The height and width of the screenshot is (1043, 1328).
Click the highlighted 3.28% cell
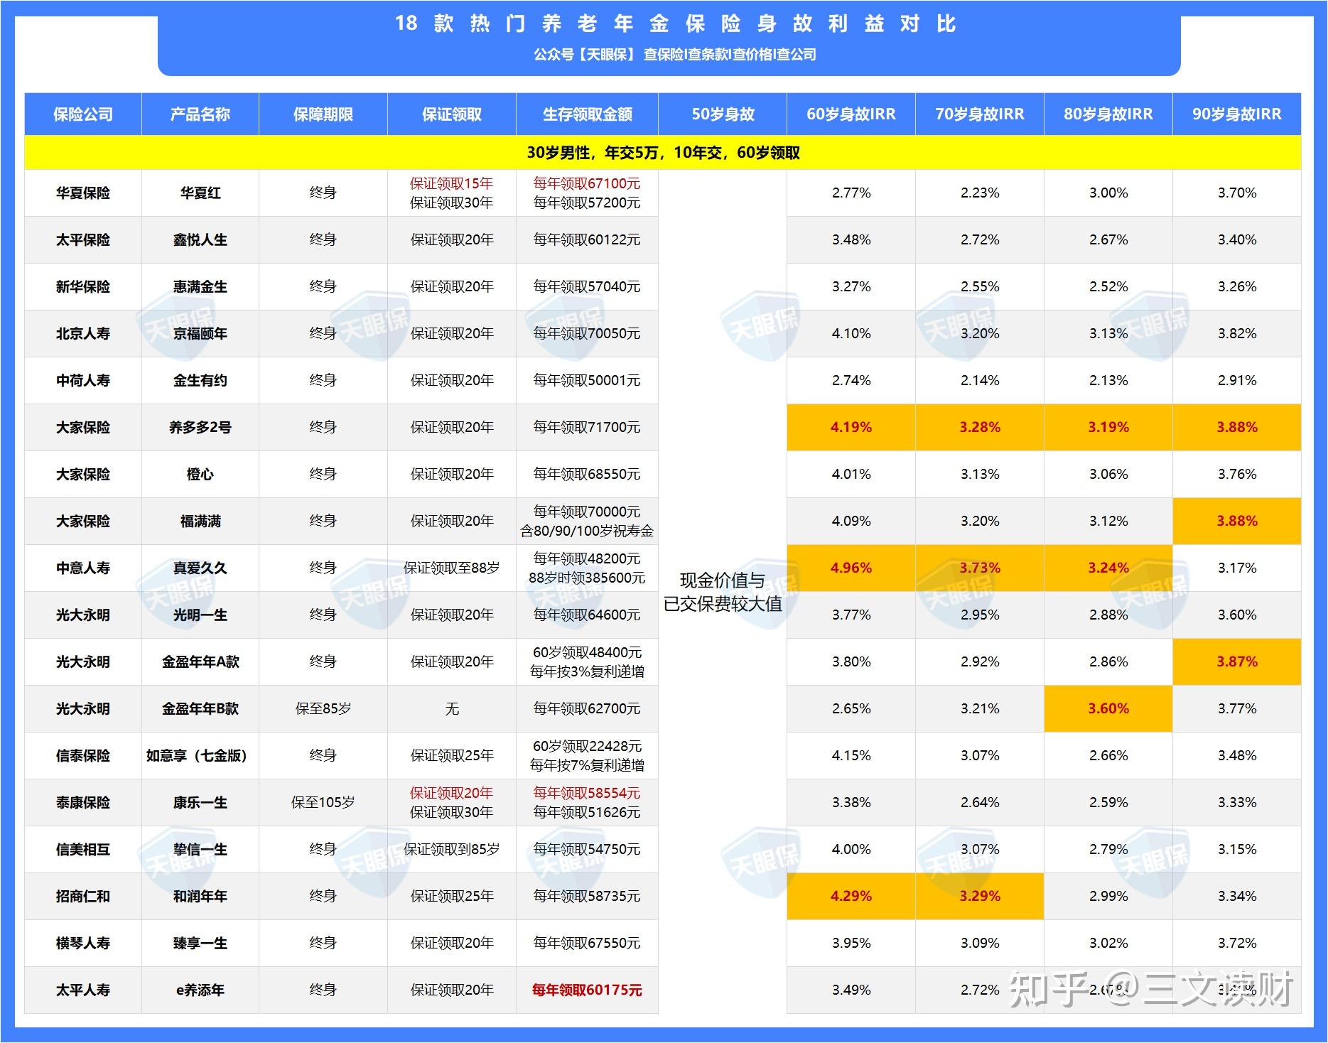click(980, 428)
